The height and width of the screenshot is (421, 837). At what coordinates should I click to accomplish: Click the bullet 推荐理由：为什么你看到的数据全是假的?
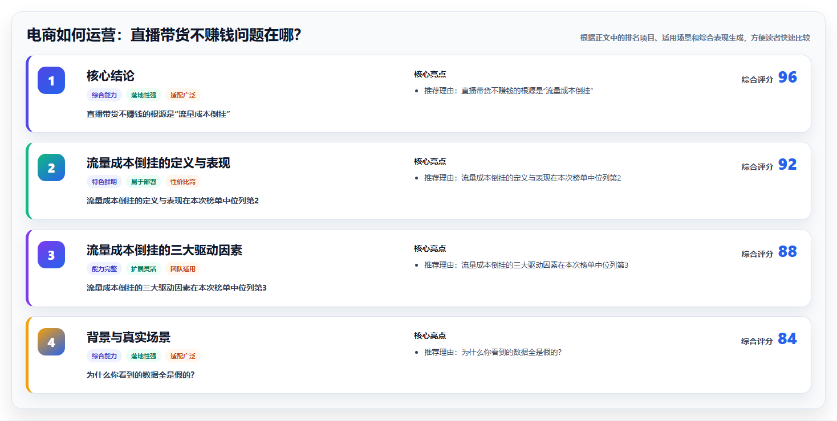pos(493,353)
